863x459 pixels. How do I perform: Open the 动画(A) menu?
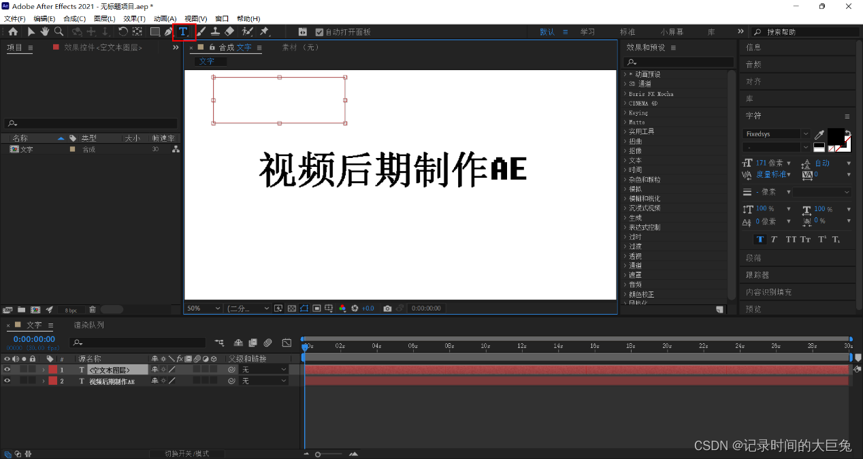[165, 19]
